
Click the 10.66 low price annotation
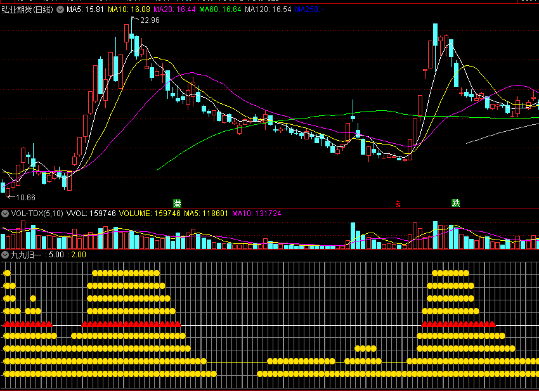25,198
